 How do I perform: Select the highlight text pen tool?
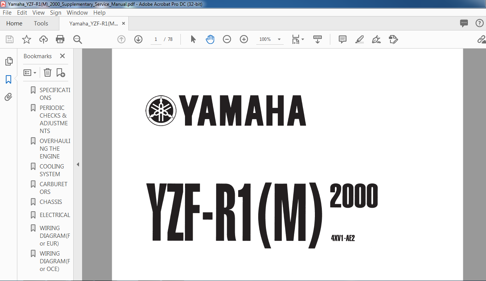360,39
